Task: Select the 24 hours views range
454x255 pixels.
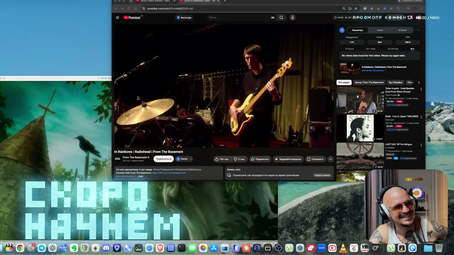Action: coord(349,49)
